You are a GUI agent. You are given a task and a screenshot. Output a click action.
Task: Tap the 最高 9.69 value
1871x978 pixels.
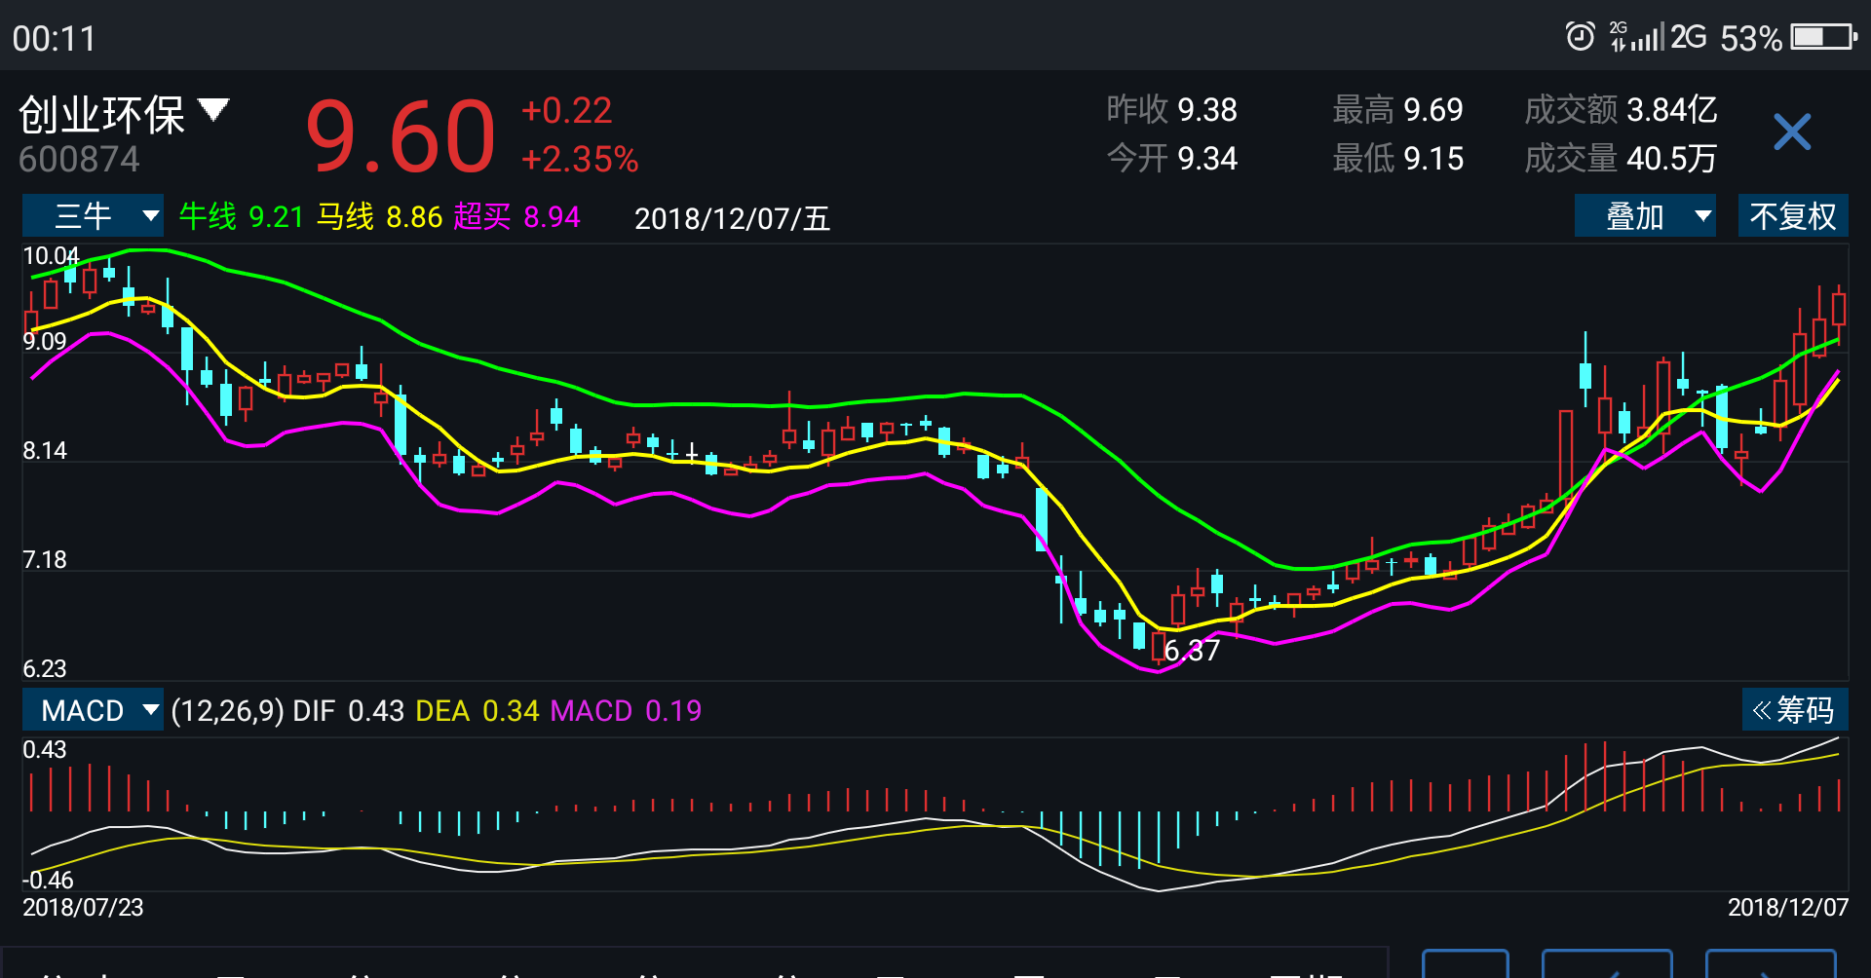(1397, 110)
